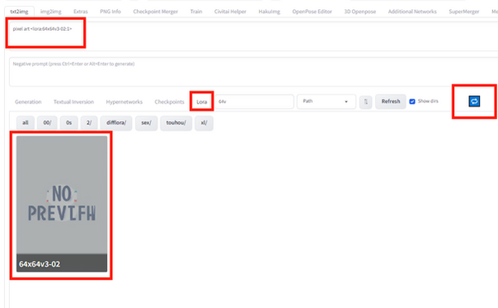The image size is (498, 308).
Task: Click the search field containing 64v
Action: 254,101
